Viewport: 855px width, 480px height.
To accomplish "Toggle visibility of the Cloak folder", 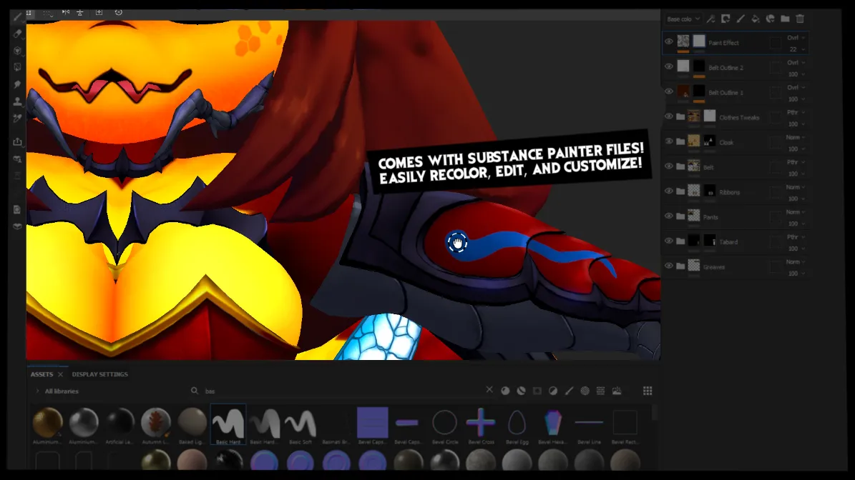I will pyautogui.click(x=669, y=141).
